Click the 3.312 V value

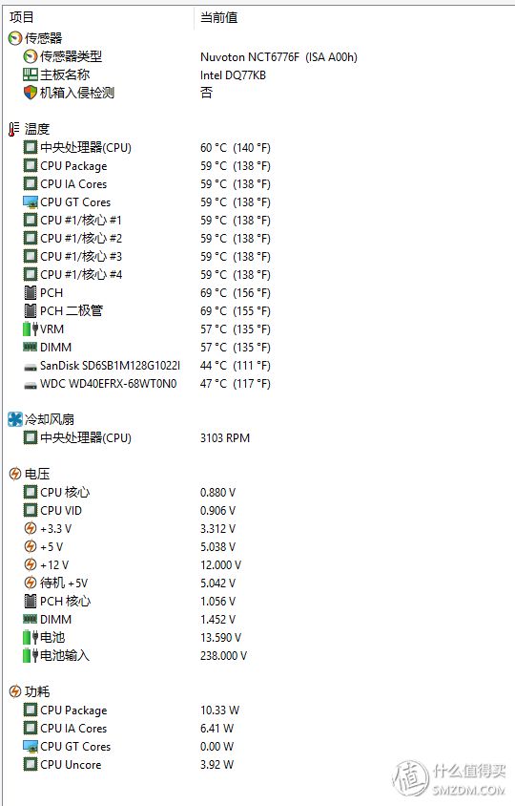pyautogui.click(x=217, y=528)
